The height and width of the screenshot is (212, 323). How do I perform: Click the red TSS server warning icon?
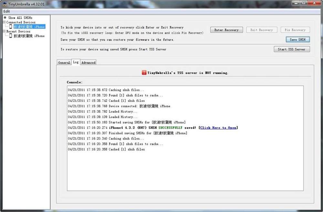pyautogui.click(x=144, y=72)
